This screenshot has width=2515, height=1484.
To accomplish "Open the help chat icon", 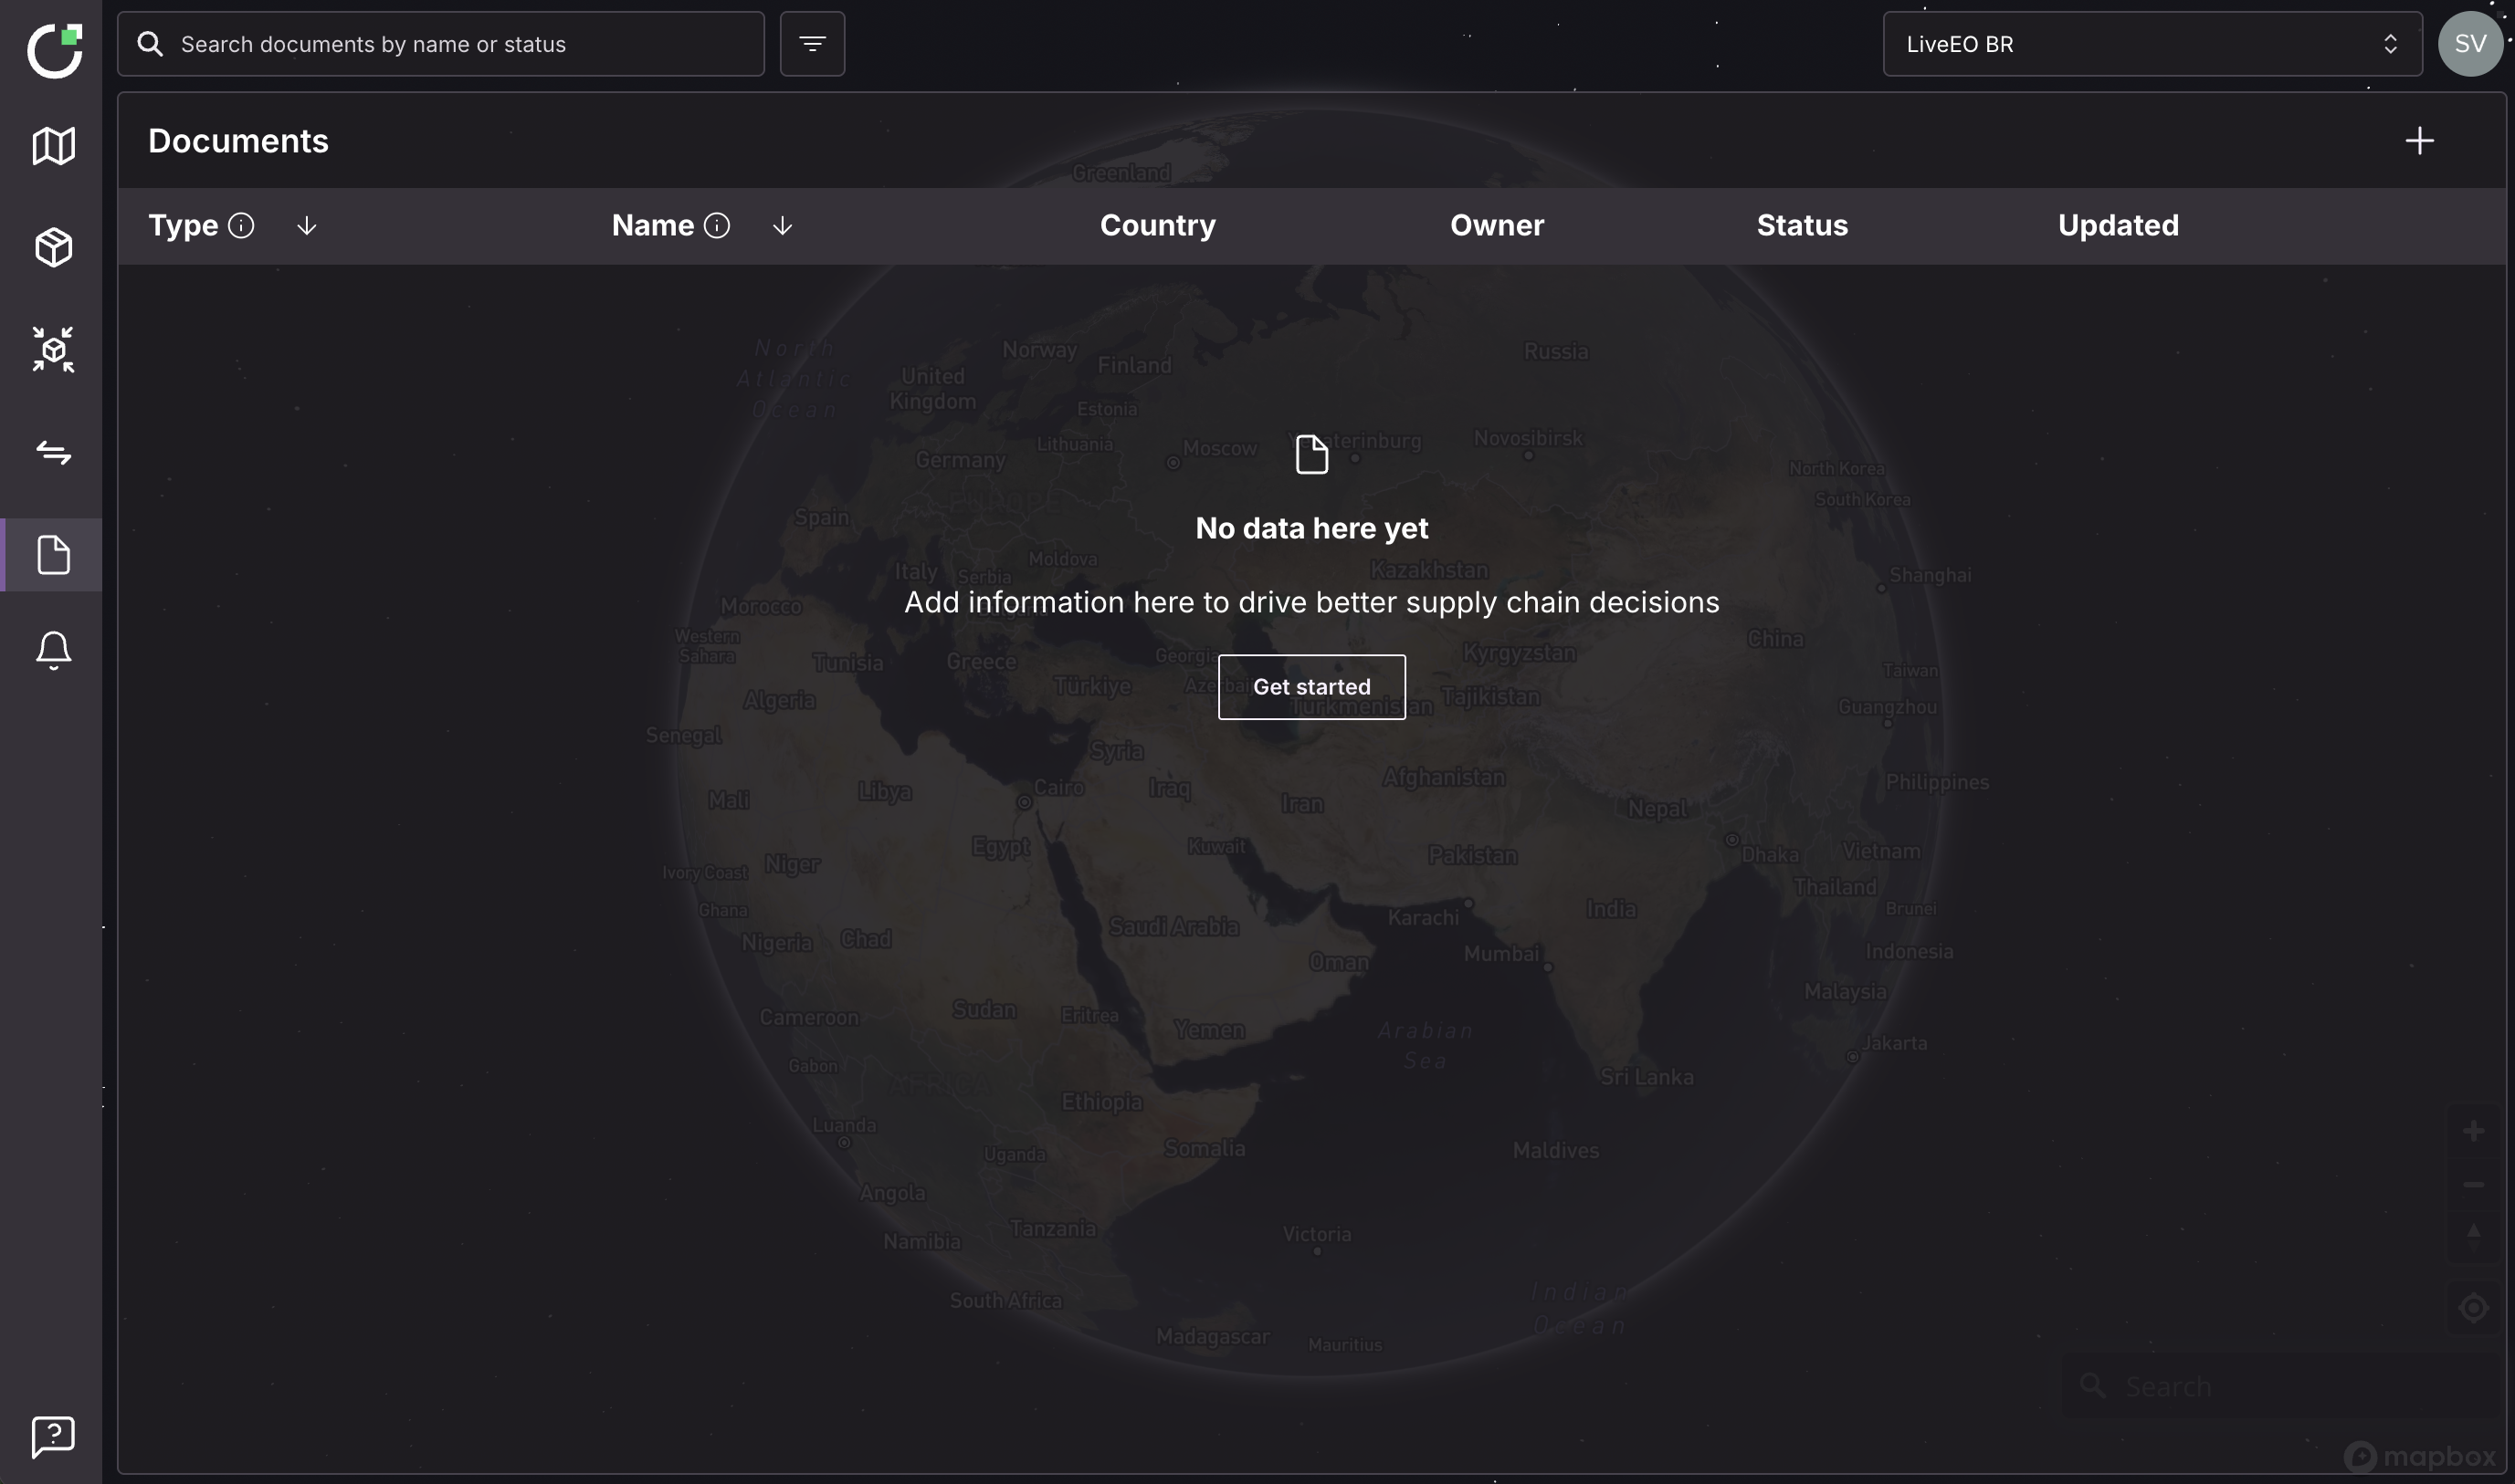I will click(53, 1436).
